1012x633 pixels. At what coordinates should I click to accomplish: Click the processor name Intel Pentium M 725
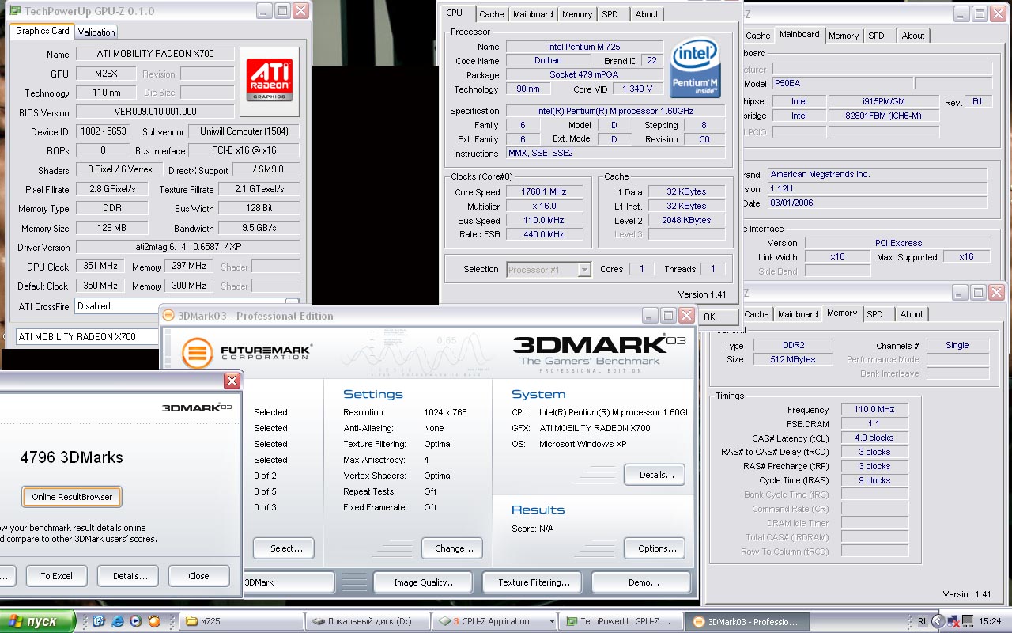pyautogui.click(x=584, y=47)
